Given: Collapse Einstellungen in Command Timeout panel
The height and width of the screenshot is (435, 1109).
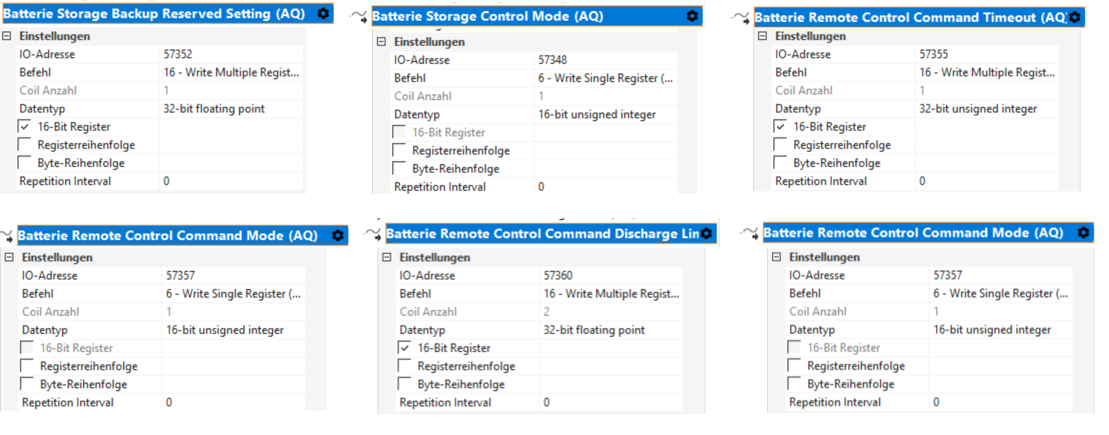Looking at the screenshot, I should click(763, 36).
